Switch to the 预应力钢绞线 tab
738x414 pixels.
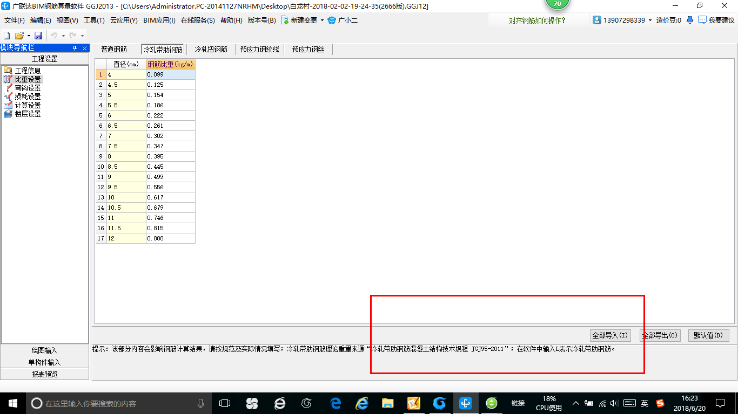(x=260, y=49)
